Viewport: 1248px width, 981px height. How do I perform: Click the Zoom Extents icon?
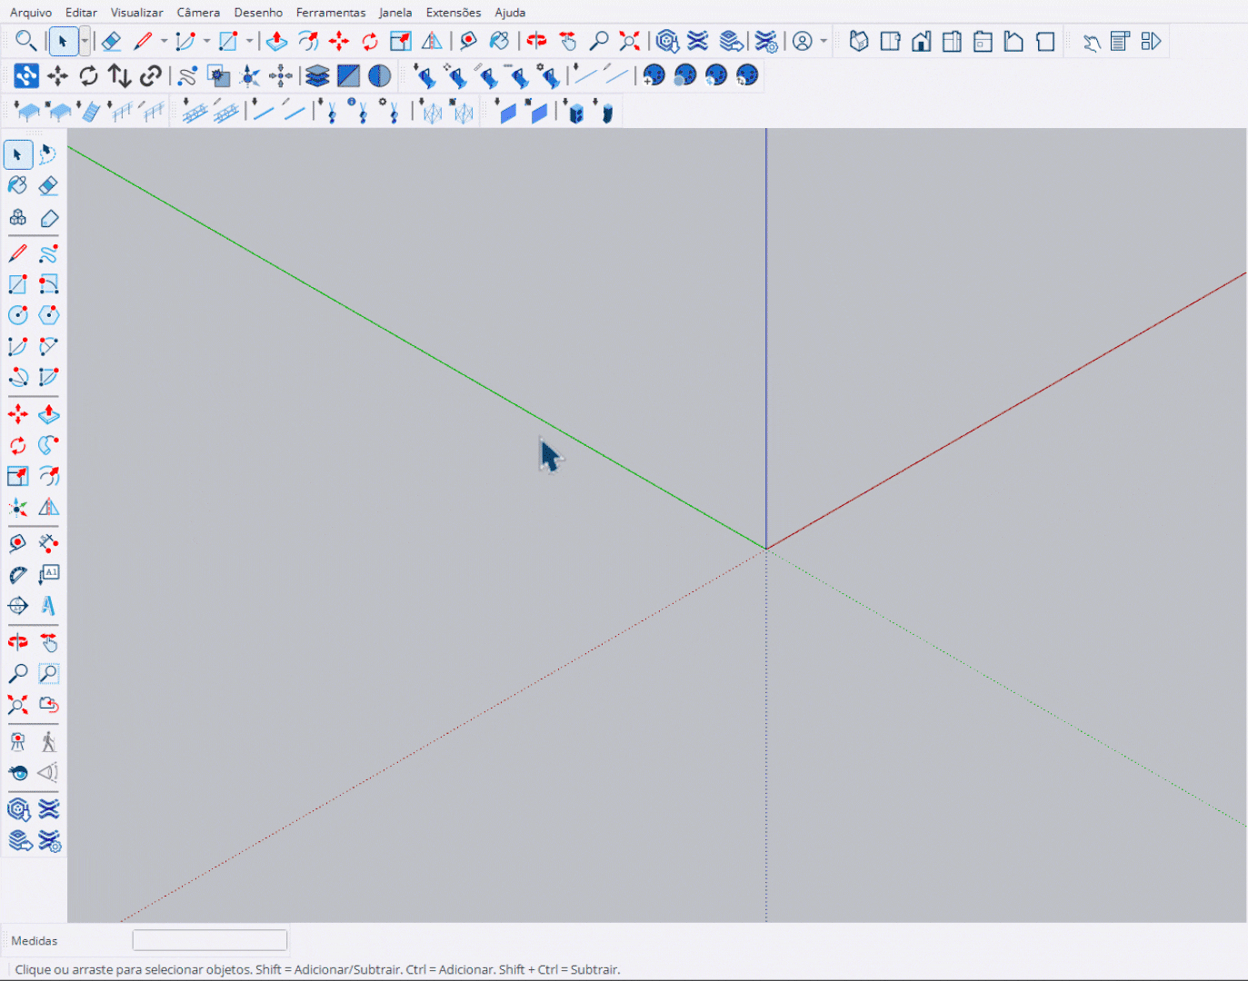coord(17,705)
